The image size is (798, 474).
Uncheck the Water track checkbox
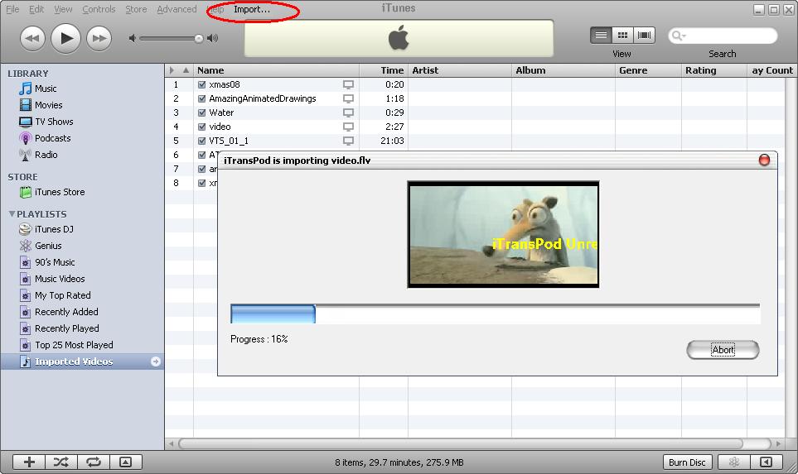[201, 113]
